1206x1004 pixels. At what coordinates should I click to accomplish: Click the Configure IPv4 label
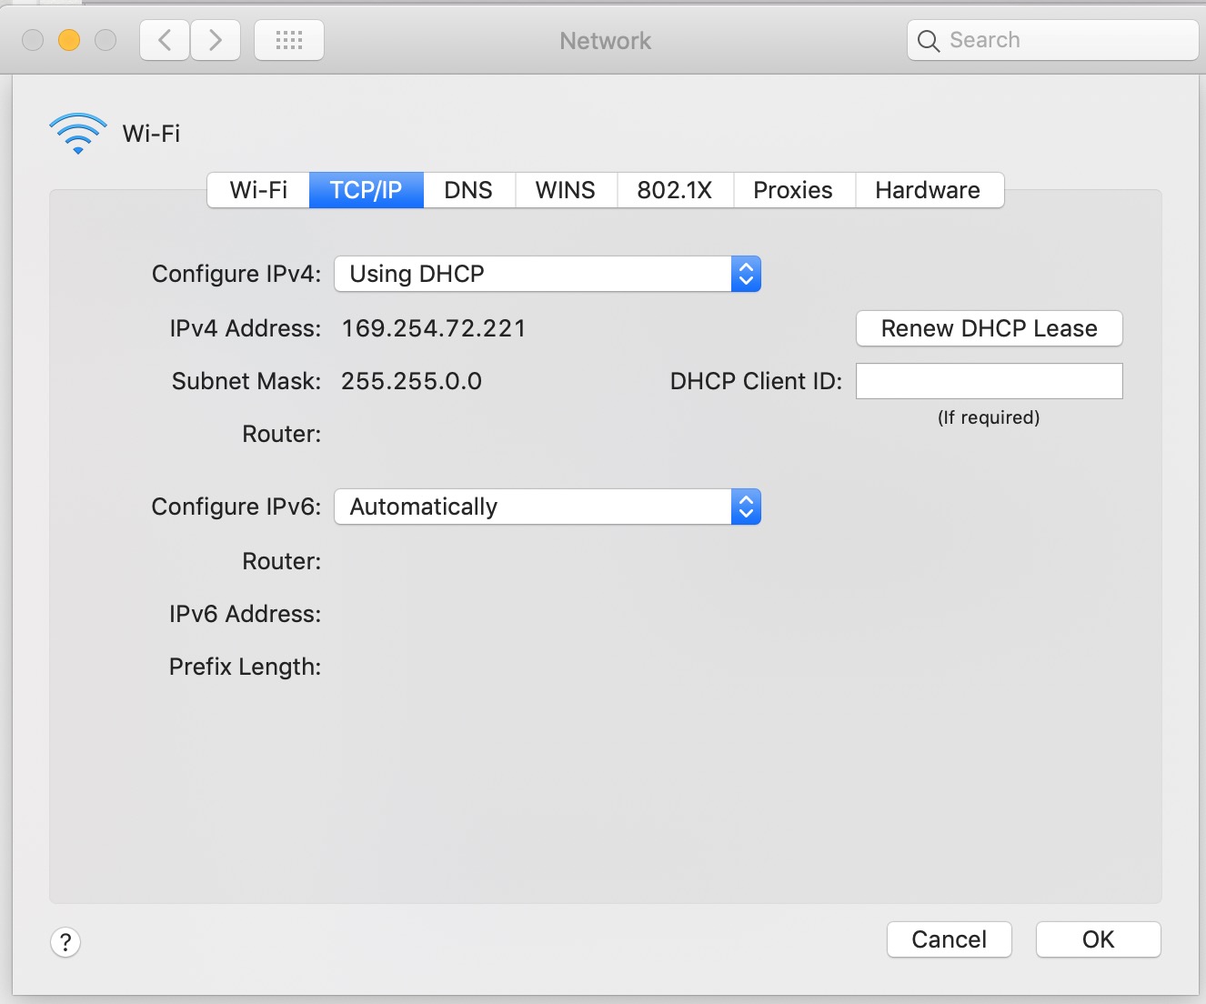coord(236,274)
